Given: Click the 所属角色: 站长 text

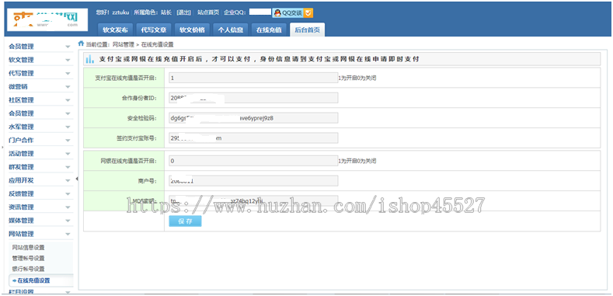Looking at the screenshot, I should click(153, 12).
